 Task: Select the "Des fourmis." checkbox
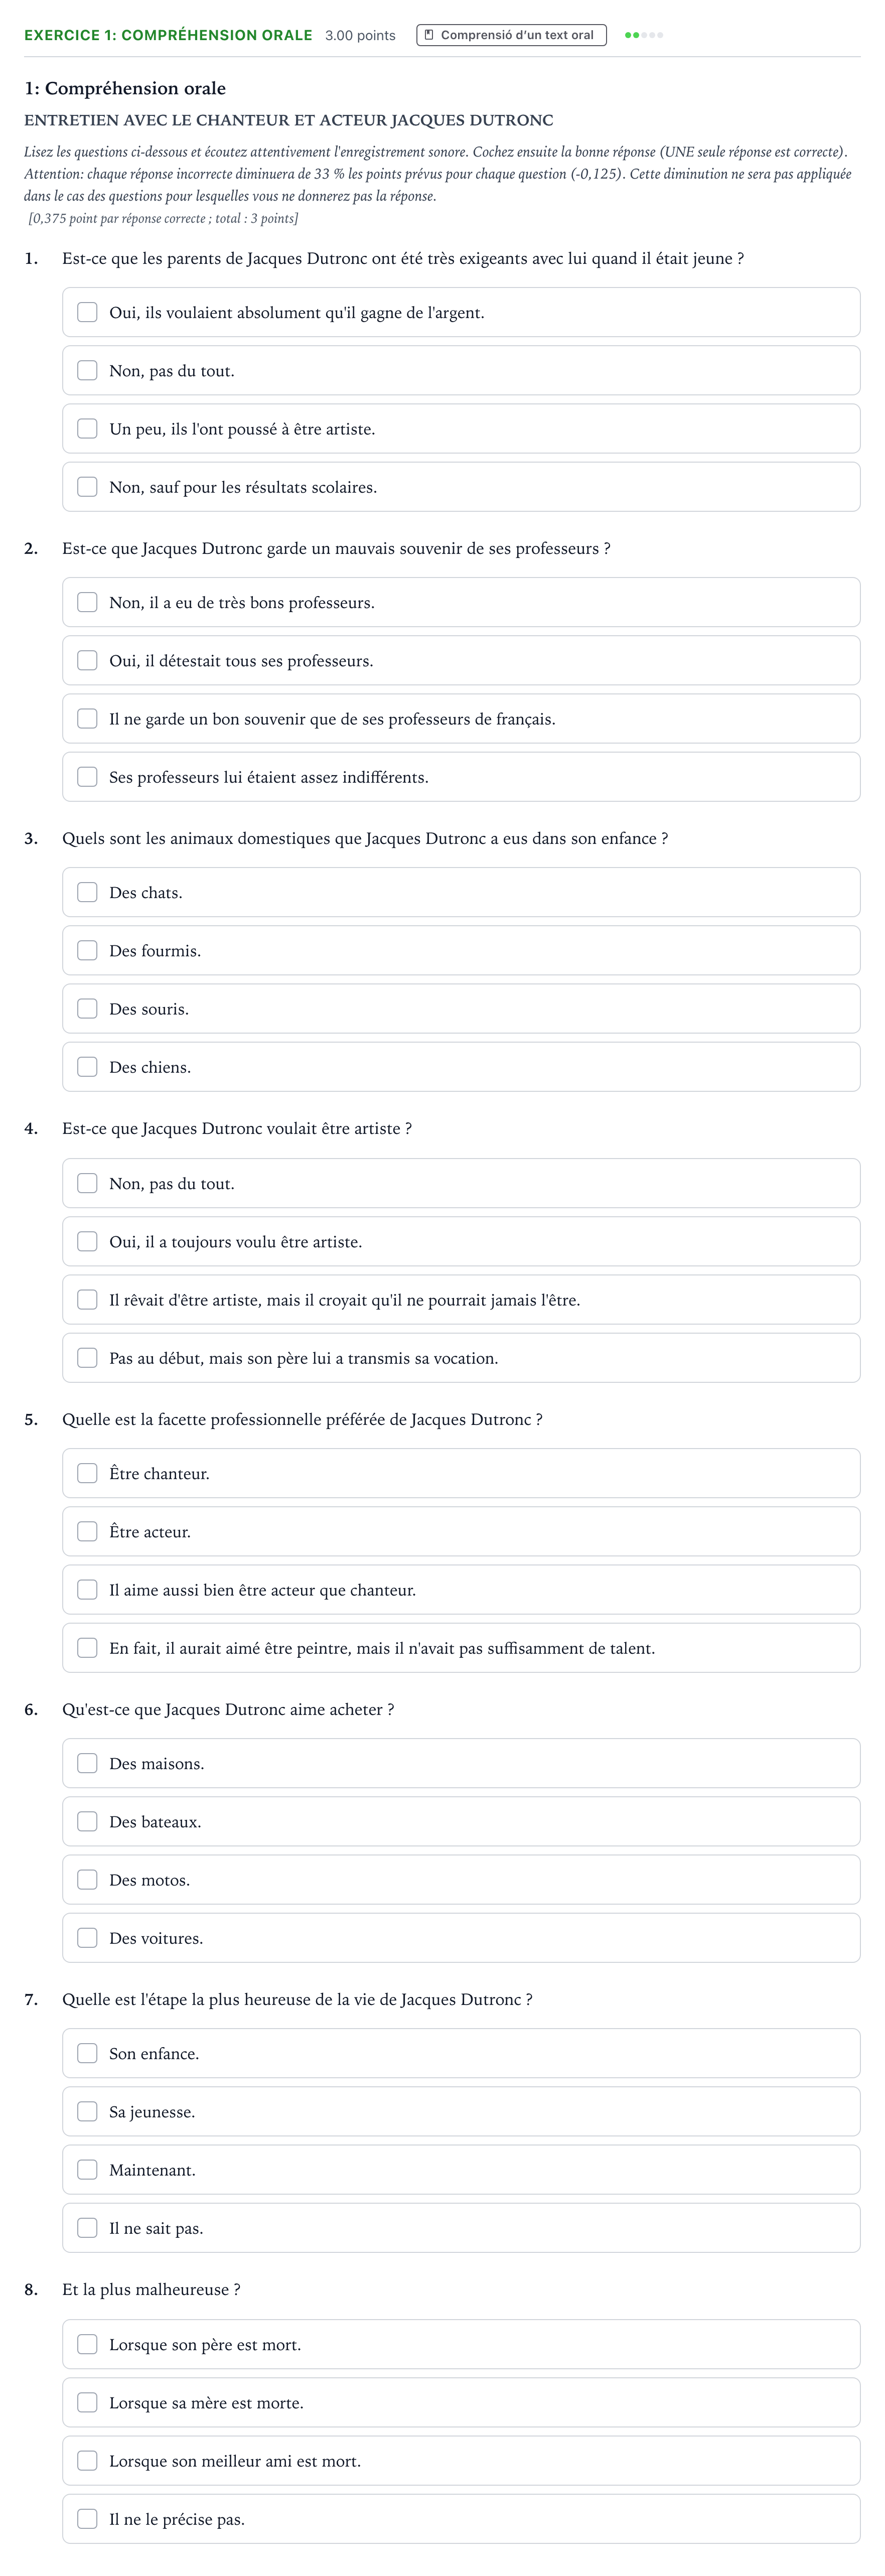(x=88, y=950)
